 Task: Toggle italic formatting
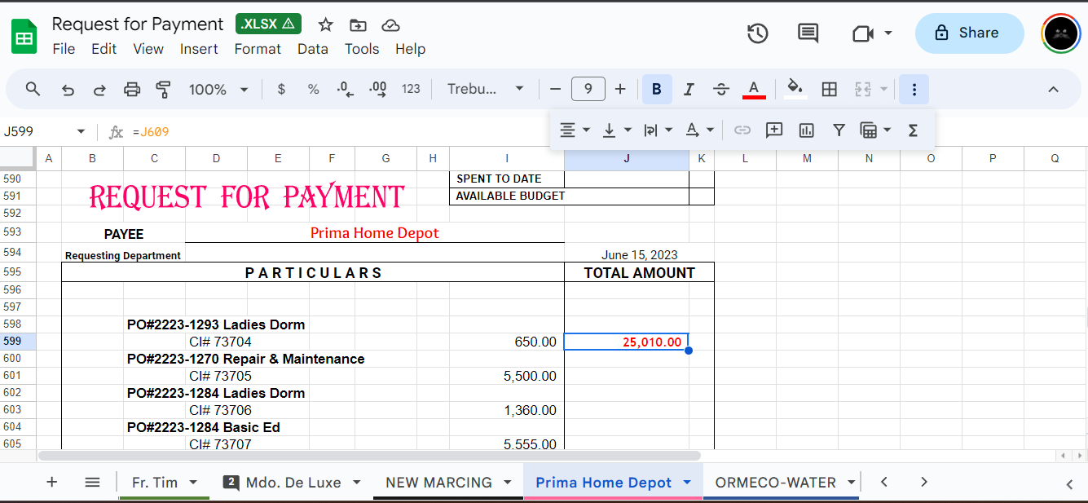click(x=689, y=90)
